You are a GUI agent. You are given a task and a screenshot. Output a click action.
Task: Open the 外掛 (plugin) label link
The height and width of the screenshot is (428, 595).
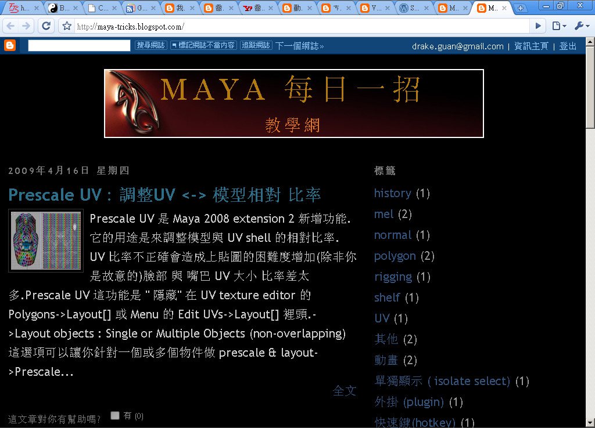[x=409, y=402]
